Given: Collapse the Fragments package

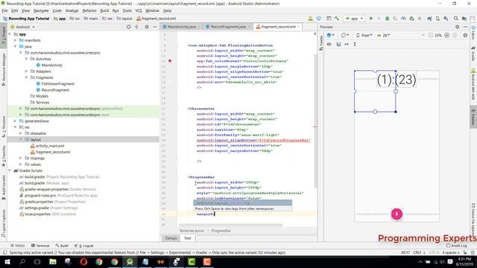Looking at the screenshot, I should pos(26,77).
